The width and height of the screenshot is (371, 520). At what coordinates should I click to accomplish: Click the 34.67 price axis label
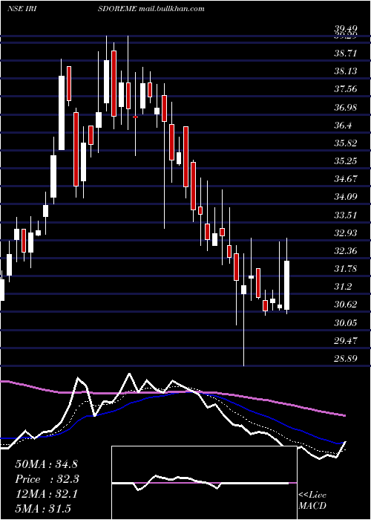[346, 179]
